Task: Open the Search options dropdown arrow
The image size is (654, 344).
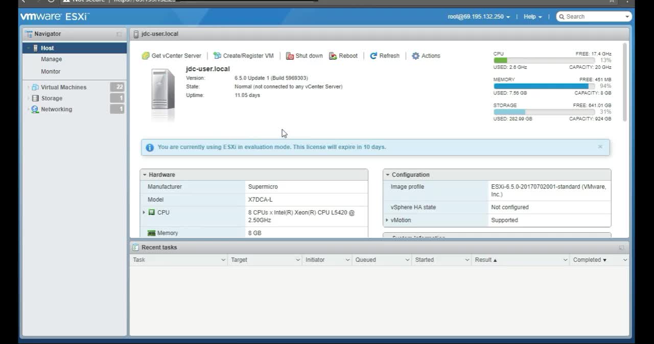Action: point(627,17)
